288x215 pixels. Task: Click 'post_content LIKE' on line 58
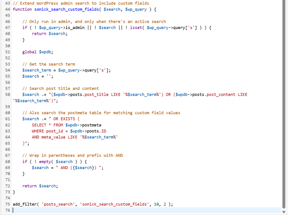[x=227, y=94]
